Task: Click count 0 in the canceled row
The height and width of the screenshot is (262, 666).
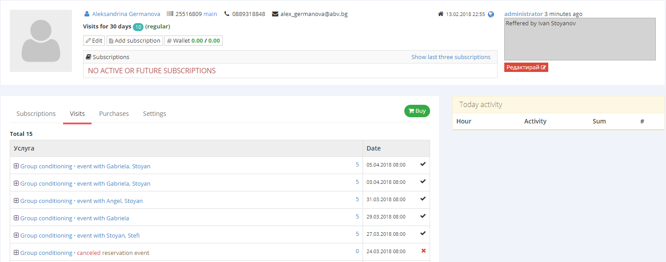Action: click(357, 251)
